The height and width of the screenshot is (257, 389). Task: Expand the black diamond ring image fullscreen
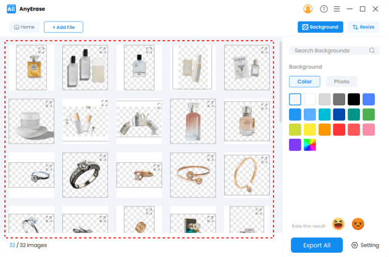click(102, 158)
